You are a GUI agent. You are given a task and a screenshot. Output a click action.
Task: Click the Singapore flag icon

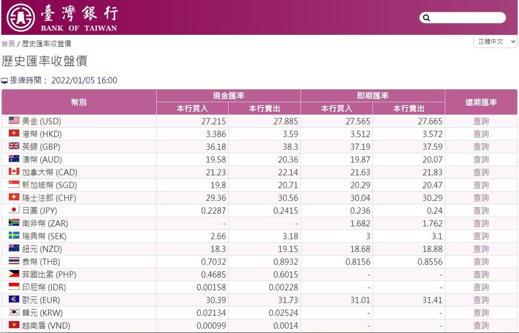click(x=14, y=184)
